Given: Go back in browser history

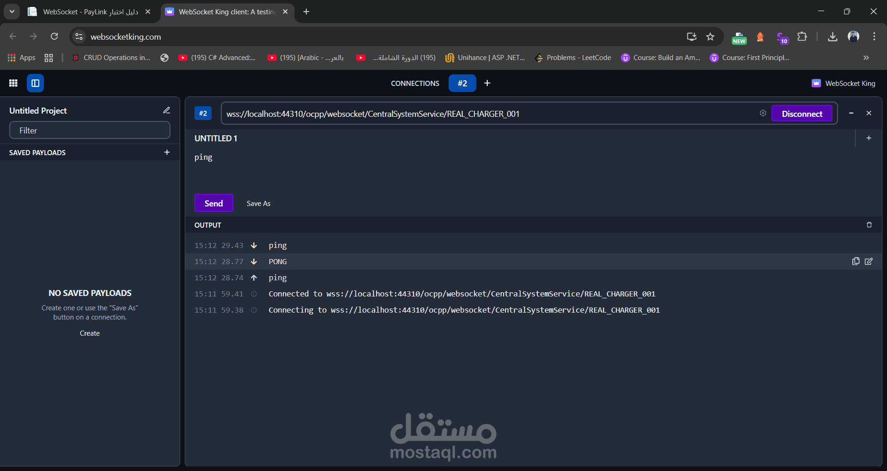Looking at the screenshot, I should (x=13, y=36).
